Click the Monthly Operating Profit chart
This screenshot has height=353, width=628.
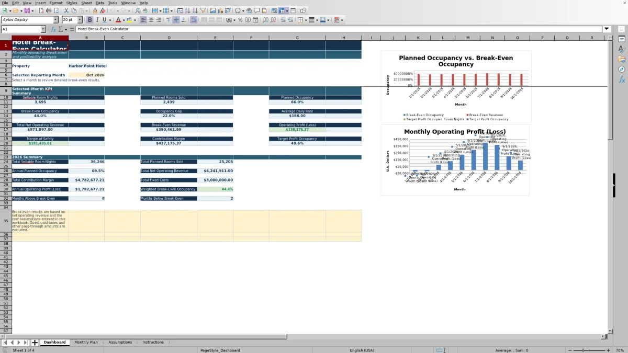(455, 160)
